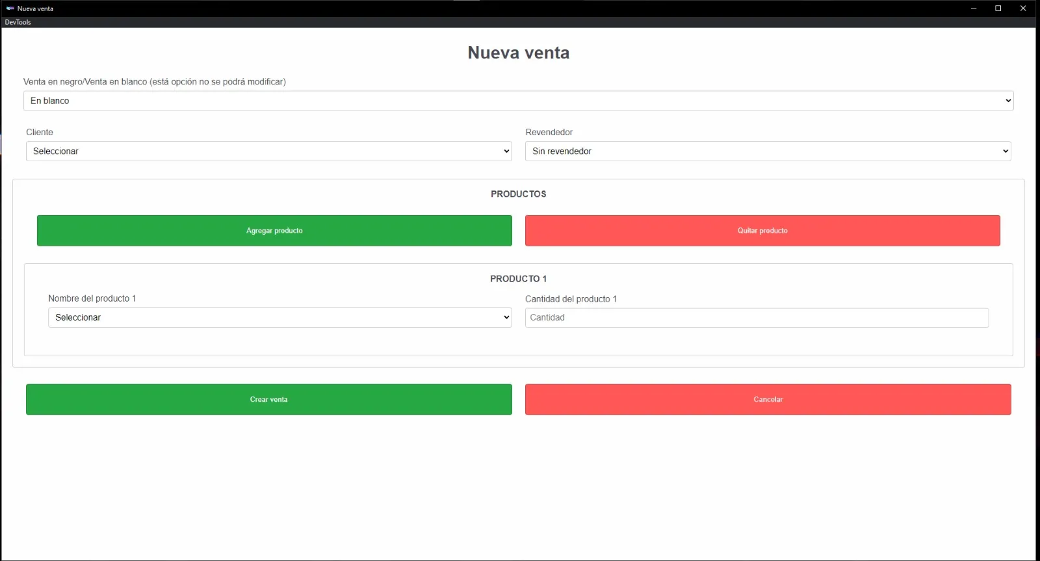Click the PRODUCTOS section title

point(519,194)
